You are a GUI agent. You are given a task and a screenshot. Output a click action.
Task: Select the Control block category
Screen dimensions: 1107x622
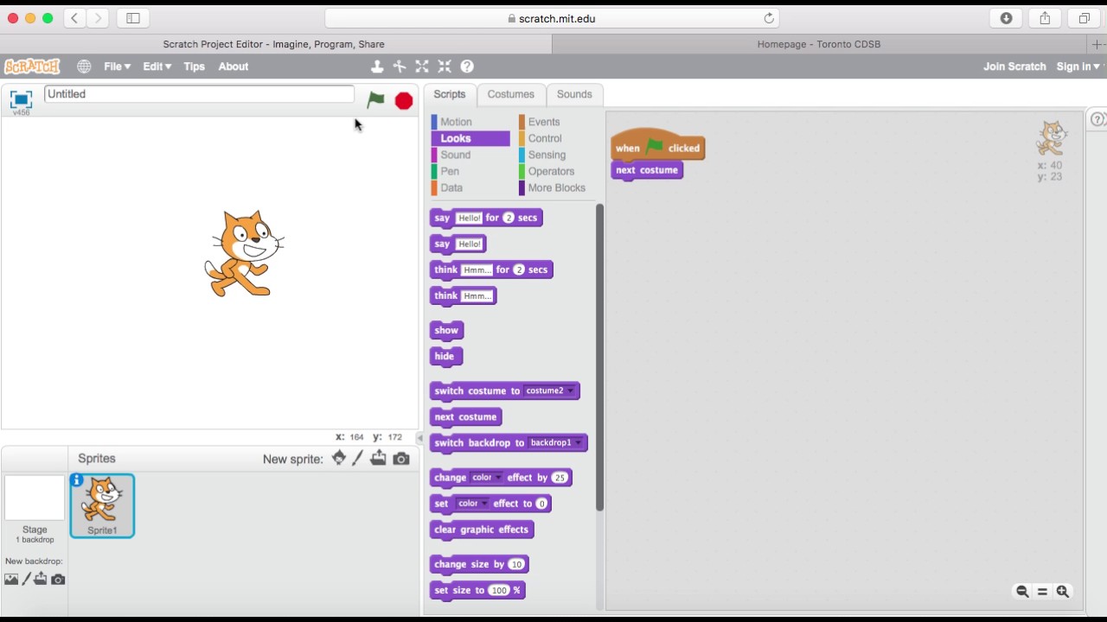(x=545, y=138)
